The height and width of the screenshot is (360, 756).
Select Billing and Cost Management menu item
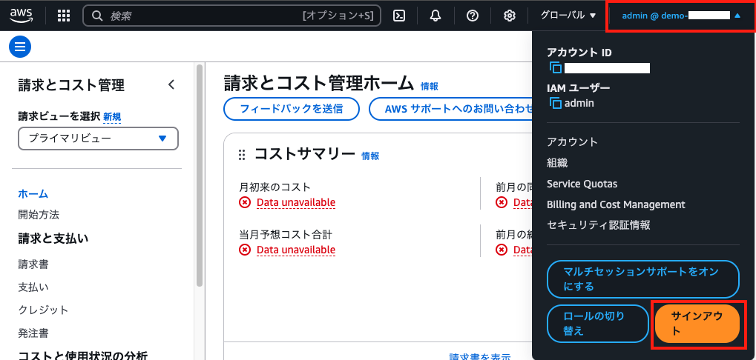pos(616,204)
